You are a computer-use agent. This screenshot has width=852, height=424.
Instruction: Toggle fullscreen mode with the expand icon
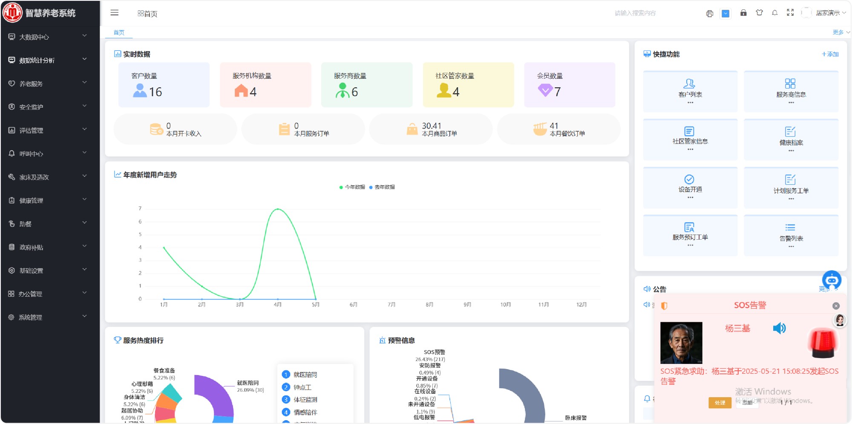[x=790, y=13]
